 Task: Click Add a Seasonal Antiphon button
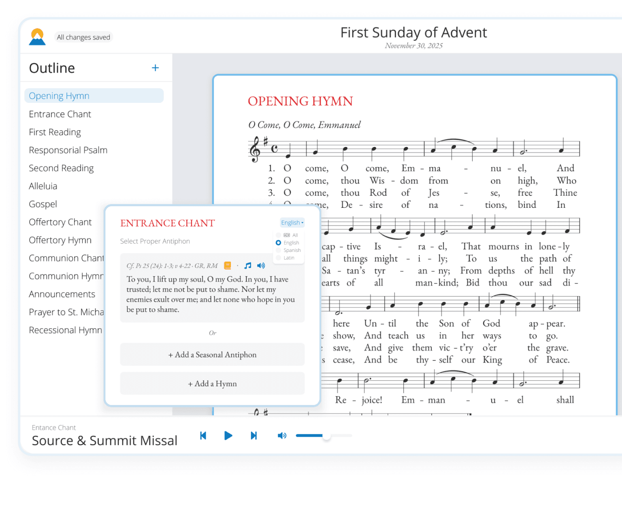(x=212, y=354)
